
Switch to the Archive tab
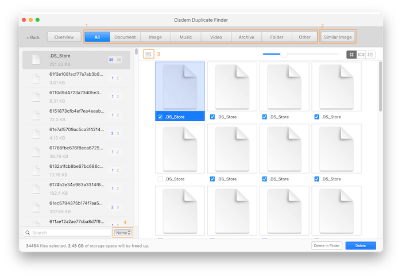click(246, 37)
